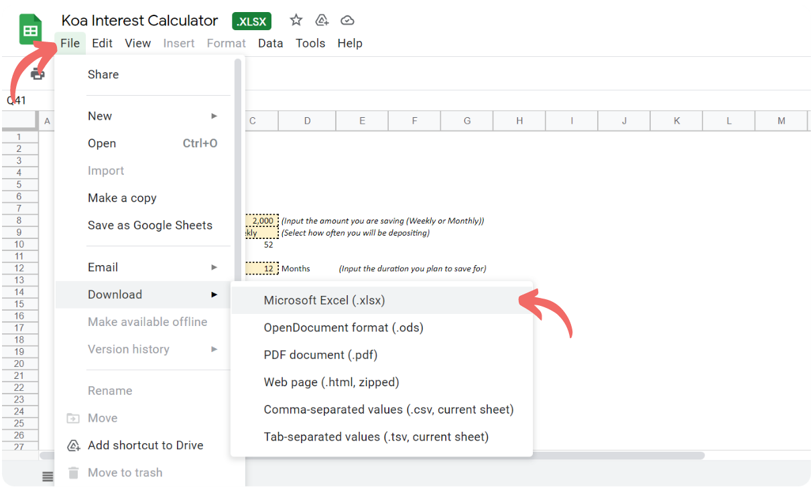Click the months cell containing 12
The image size is (811, 490).
coord(262,268)
